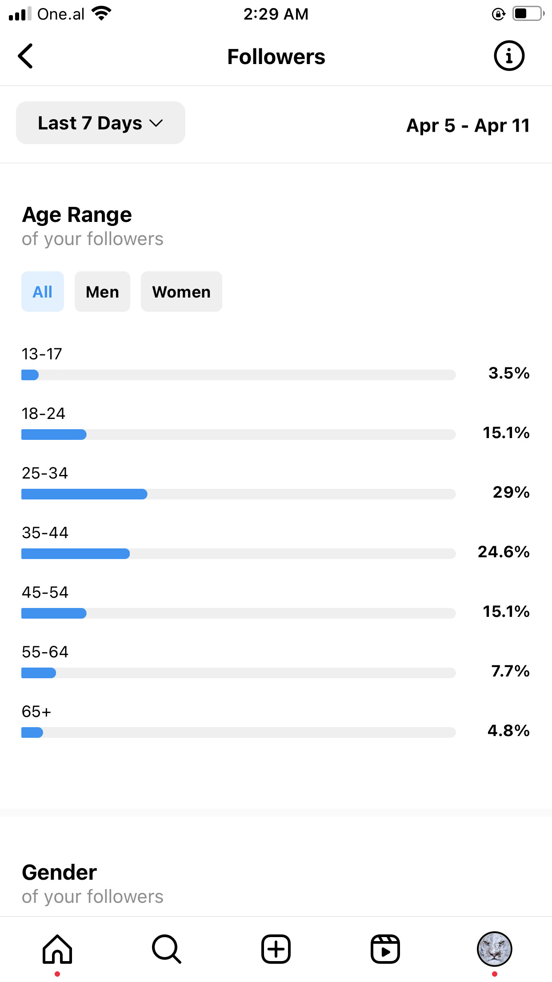The height and width of the screenshot is (982, 552).
Task: Open the Reels icon
Action: [385, 949]
